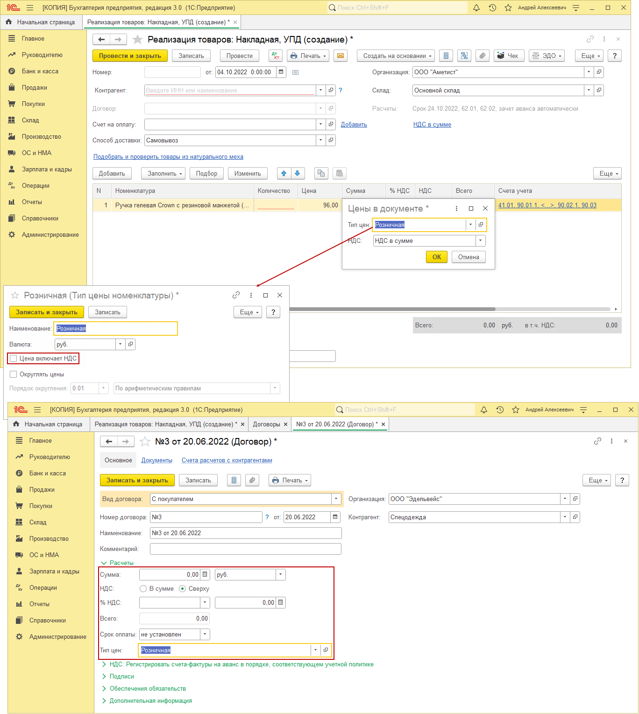Expand the Дополнительная информация section
The image size is (639, 714).
[x=147, y=700]
